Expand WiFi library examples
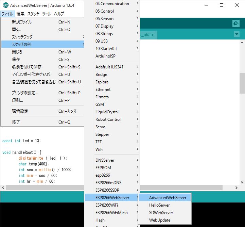 coord(112,149)
